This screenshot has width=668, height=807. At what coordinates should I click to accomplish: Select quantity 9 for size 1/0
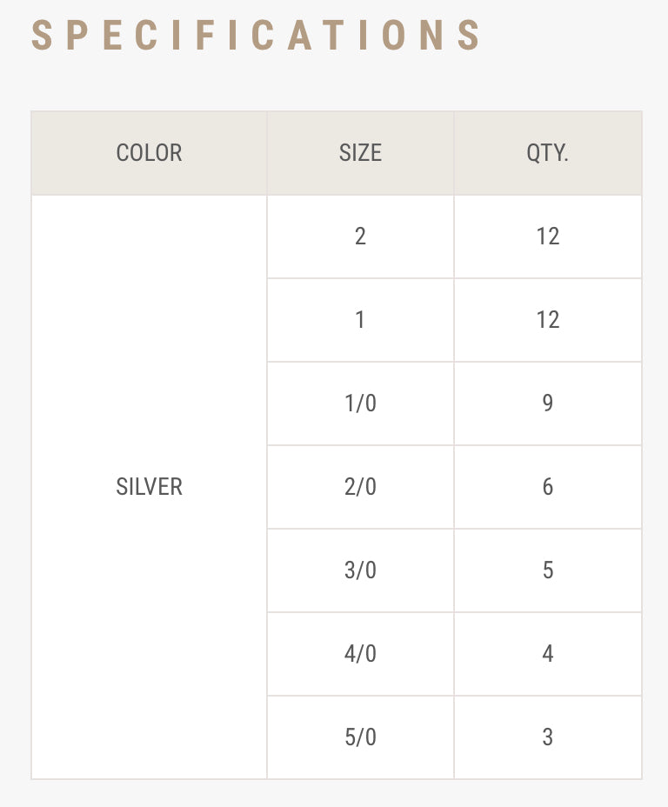tap(548, 403)
